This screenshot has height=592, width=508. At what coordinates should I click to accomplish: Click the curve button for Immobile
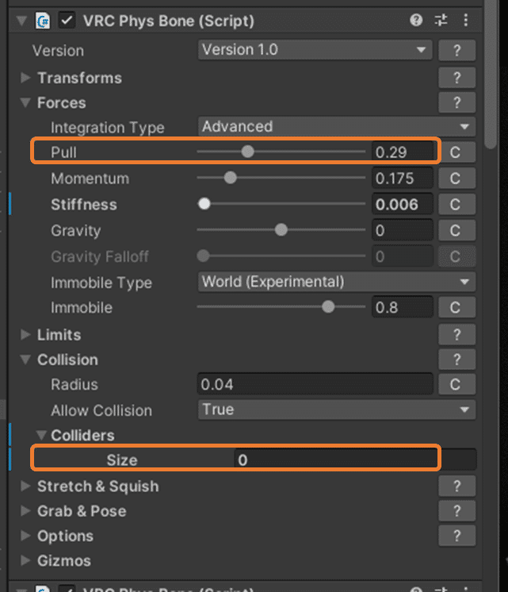(456, 307)
